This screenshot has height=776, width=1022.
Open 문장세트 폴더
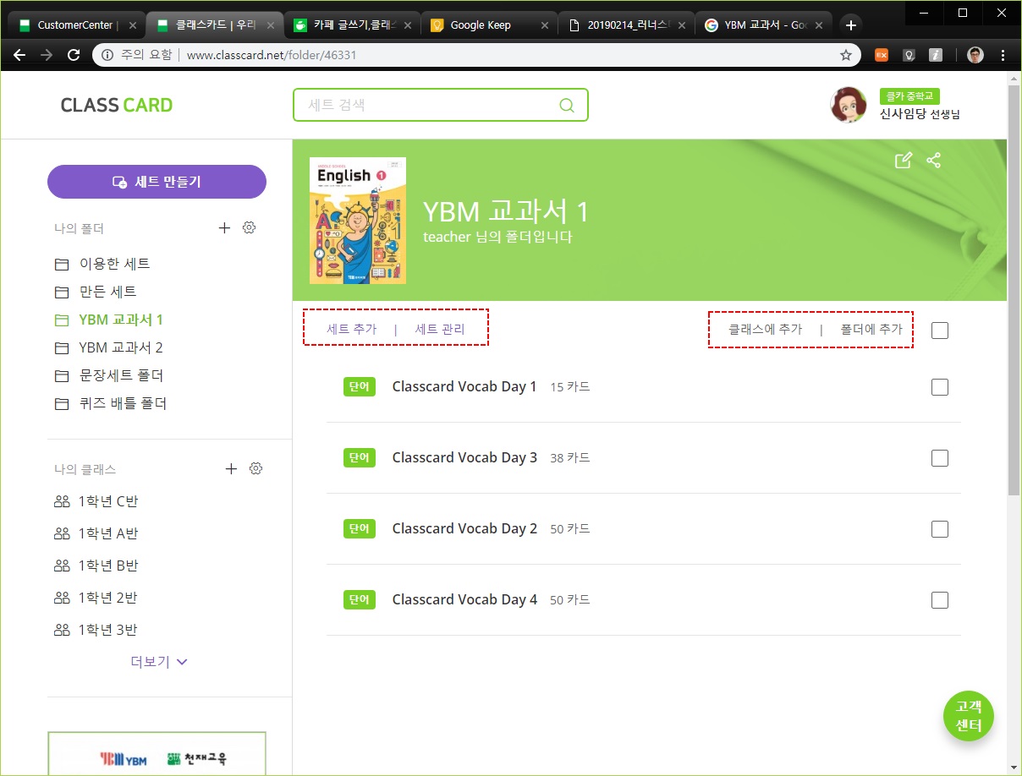(110, 375)
